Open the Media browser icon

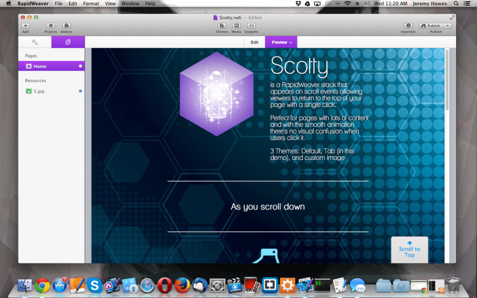pos(237,26)
